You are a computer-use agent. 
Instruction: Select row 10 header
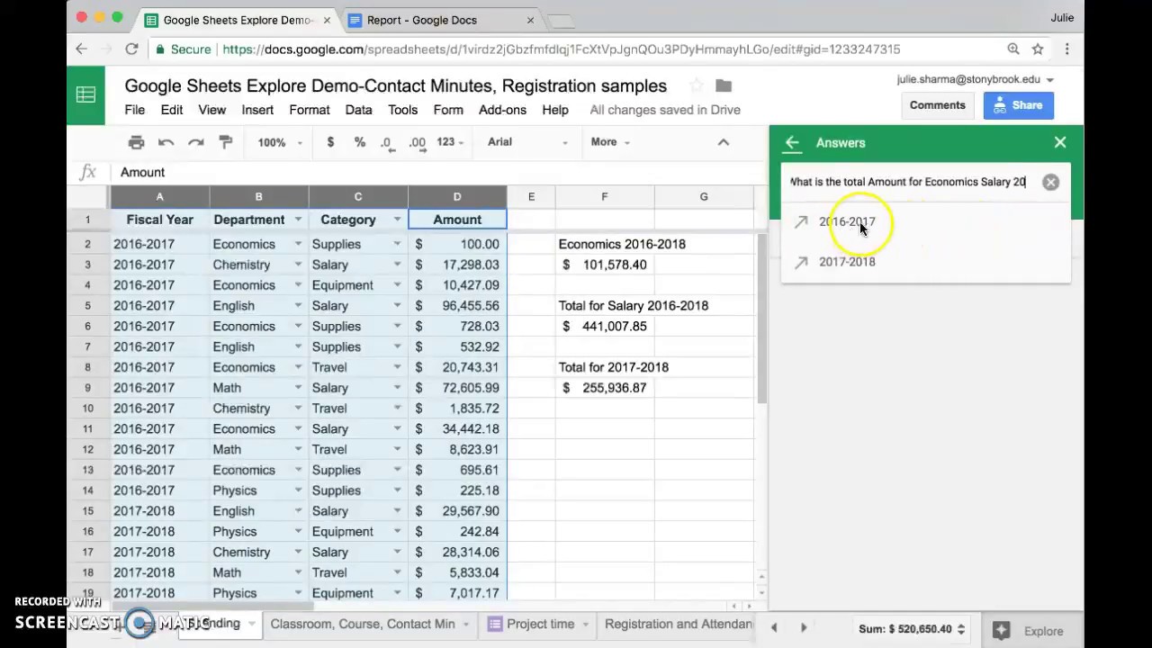click(x=88, y=409)
